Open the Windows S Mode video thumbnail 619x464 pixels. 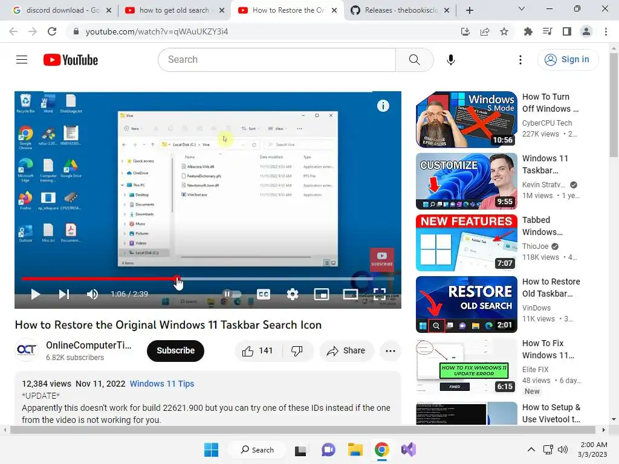click(x=466, y=120)
